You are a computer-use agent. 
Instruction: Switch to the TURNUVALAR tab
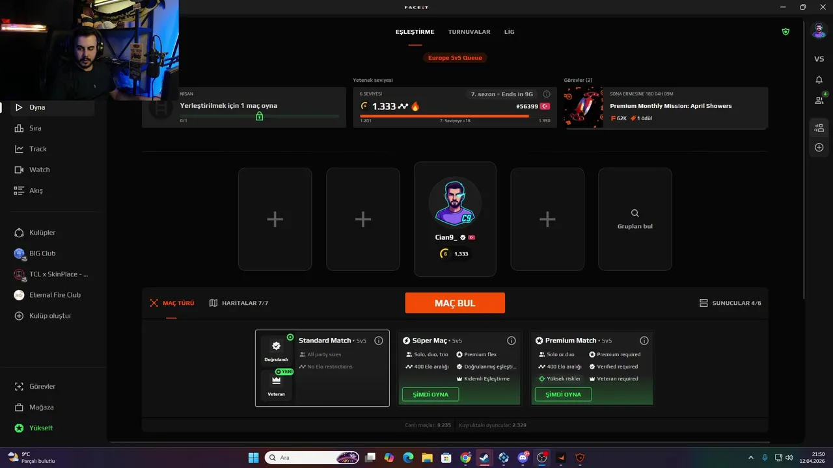[469, 32]
